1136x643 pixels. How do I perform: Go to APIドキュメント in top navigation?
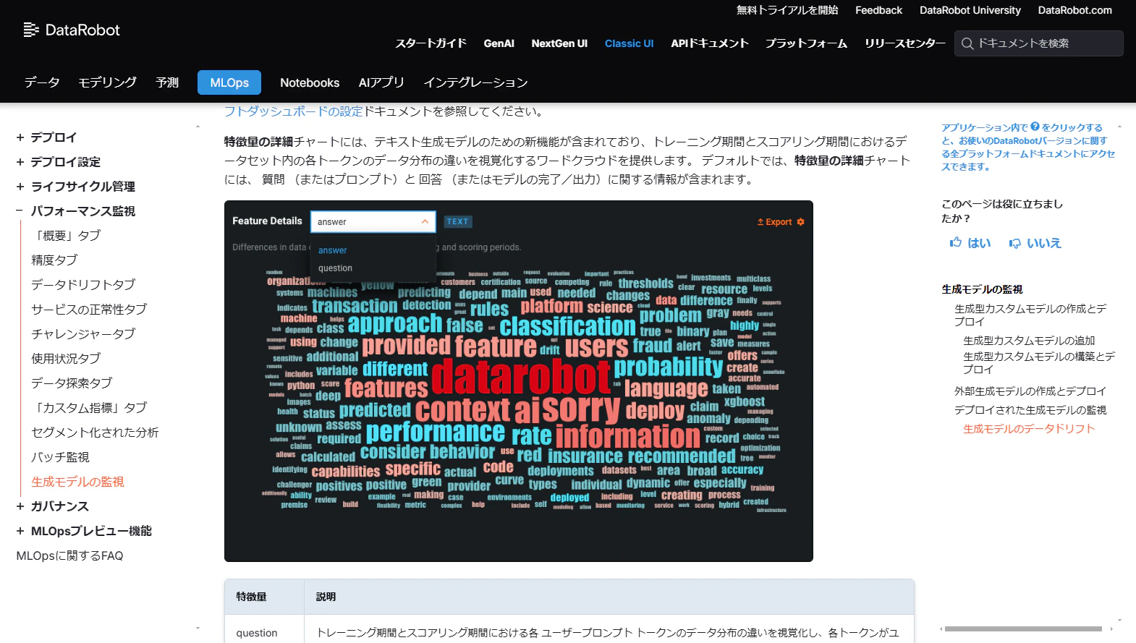click(709, 43)
